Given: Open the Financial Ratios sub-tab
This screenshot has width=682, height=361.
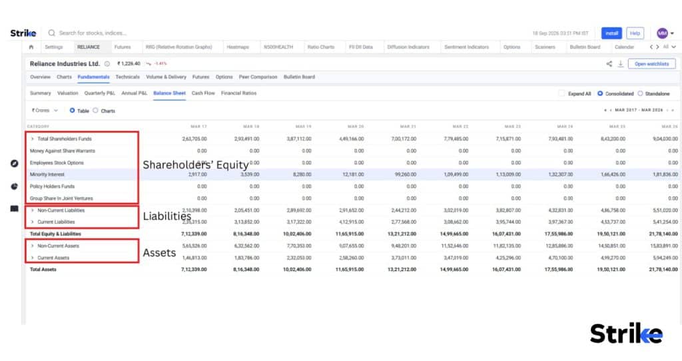Looking at the screenshot, I should pyautogui.click(x=239, y=93).
